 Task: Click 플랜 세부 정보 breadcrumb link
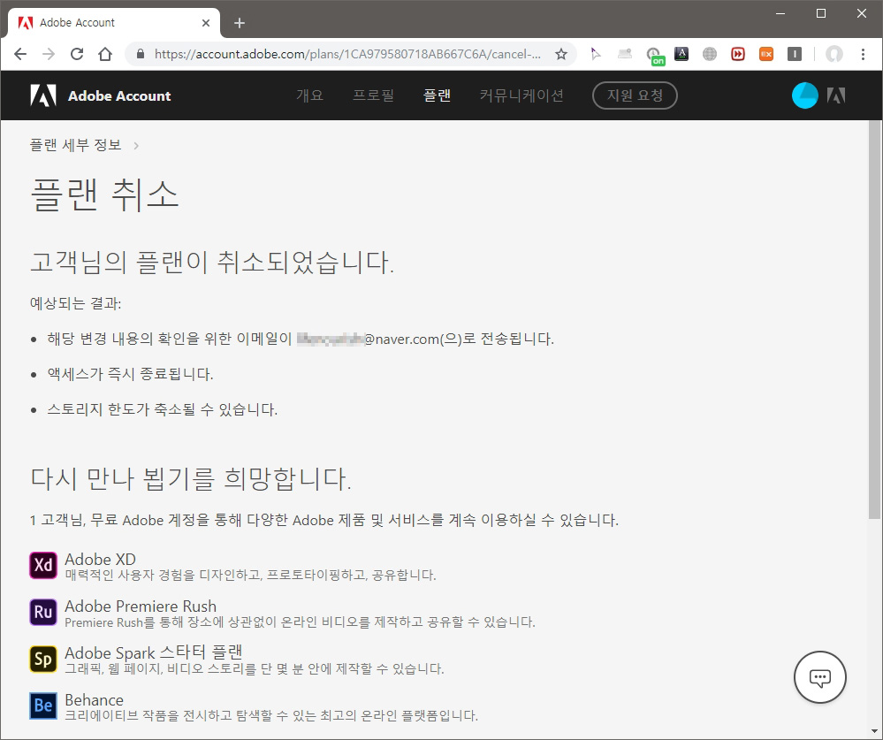(x=75, y=145)
